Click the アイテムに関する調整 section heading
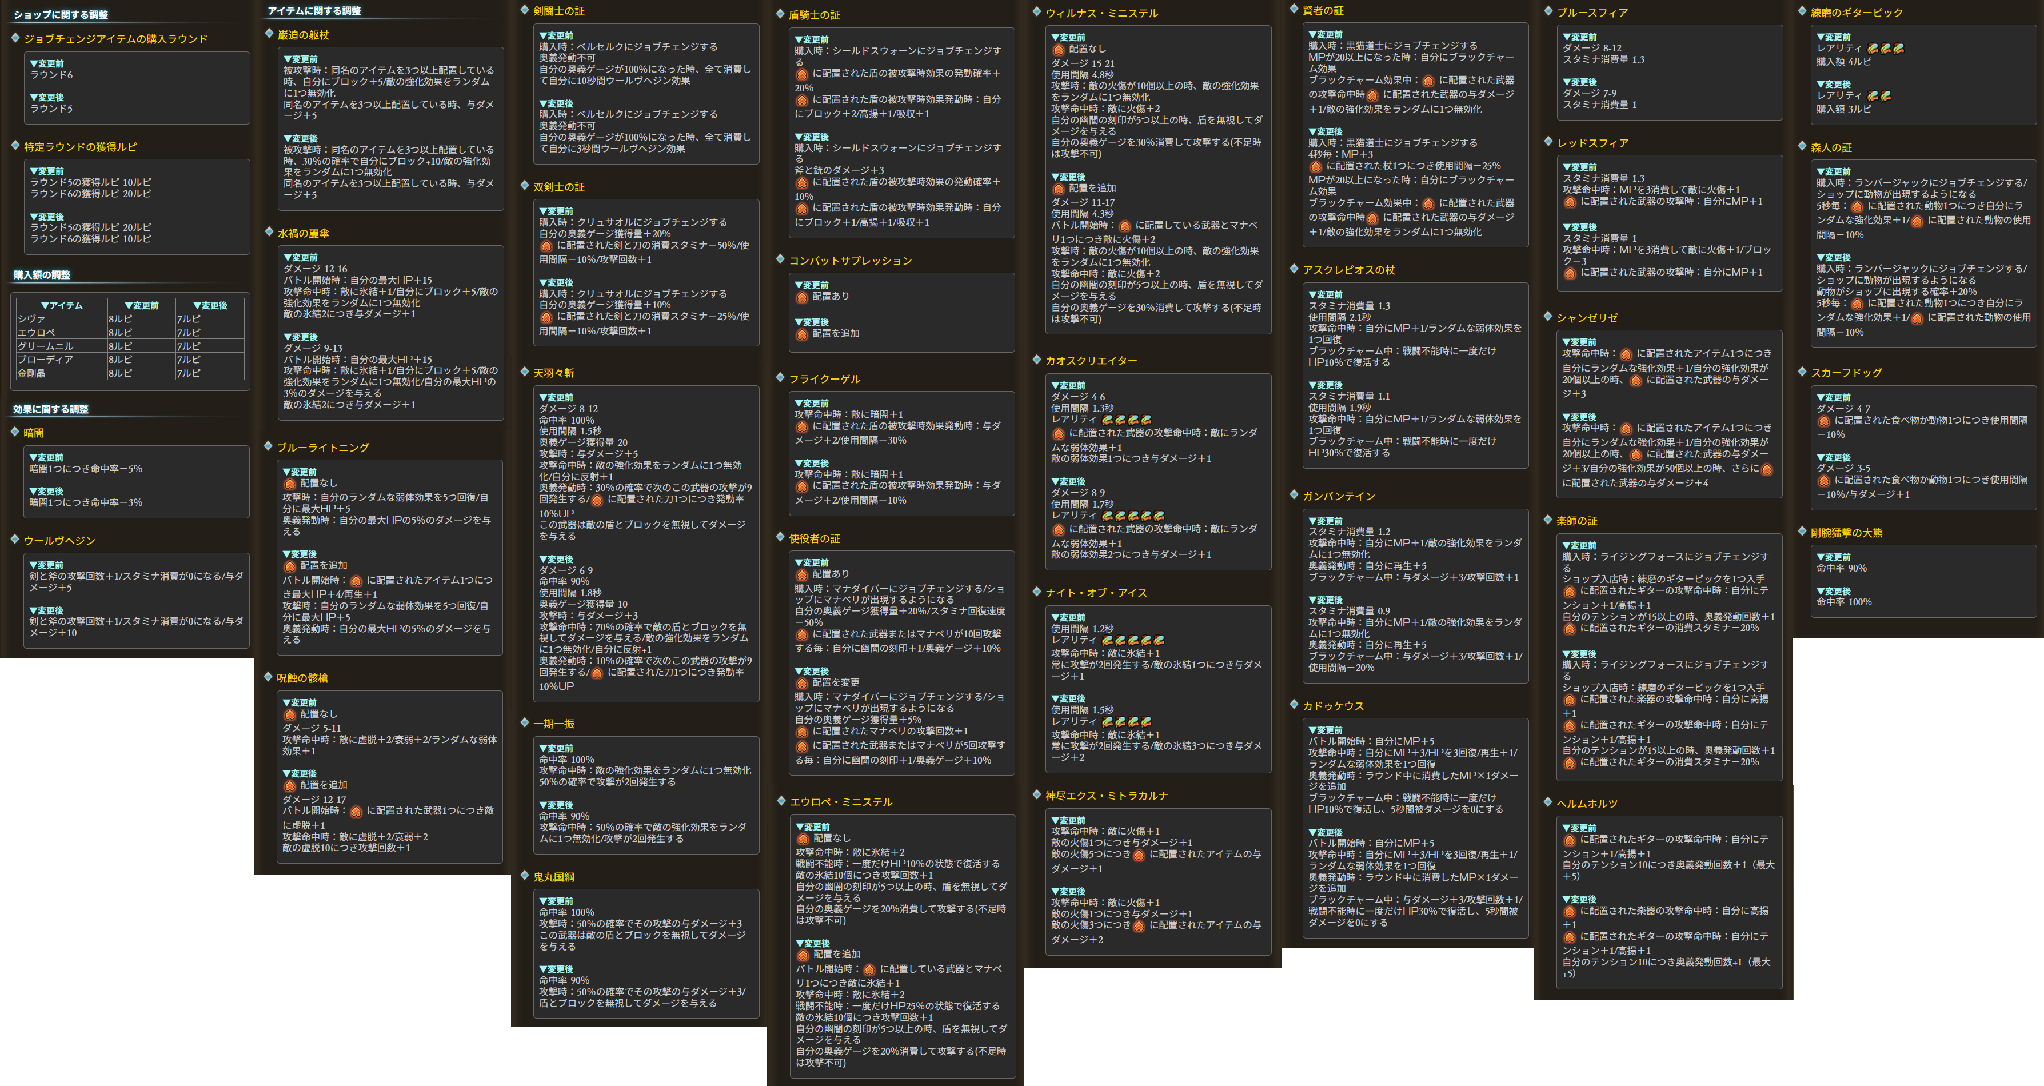 tap(314, 10)
